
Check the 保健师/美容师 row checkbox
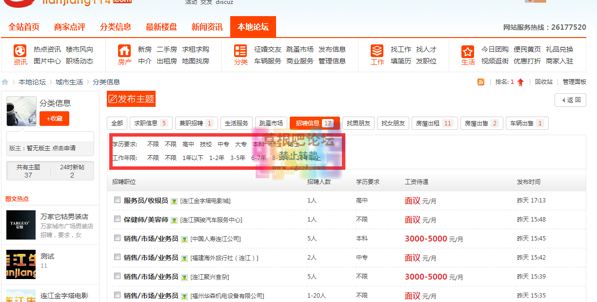[x=117, y=219]
